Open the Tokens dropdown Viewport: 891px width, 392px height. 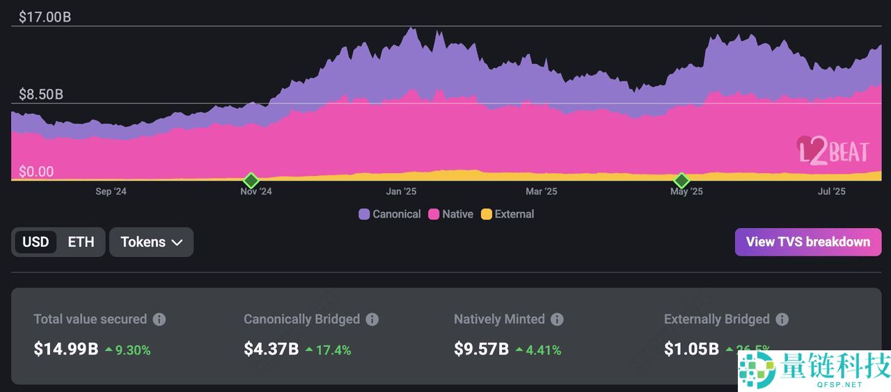151,242
